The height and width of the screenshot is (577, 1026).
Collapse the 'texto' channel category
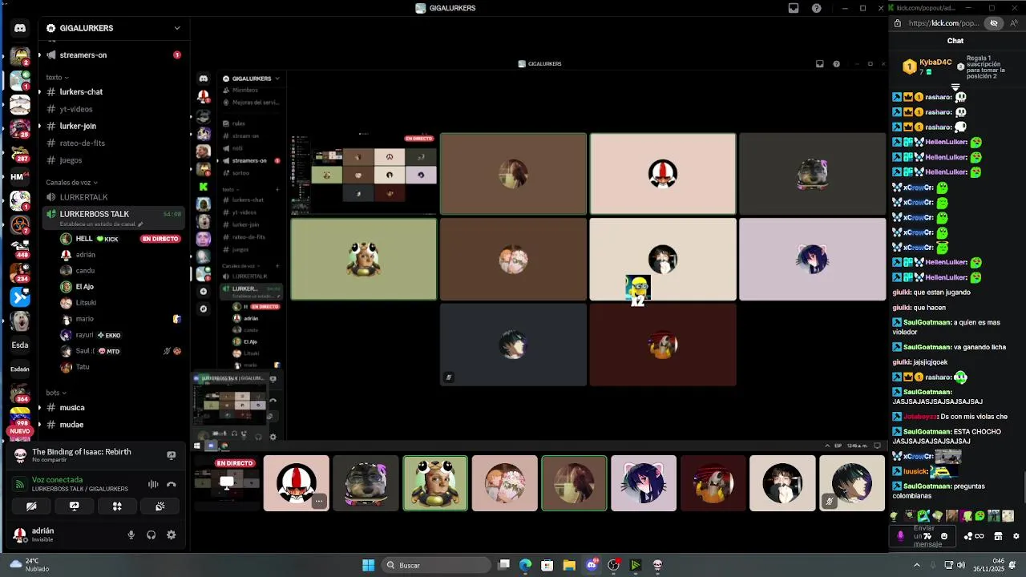(56, 78)
